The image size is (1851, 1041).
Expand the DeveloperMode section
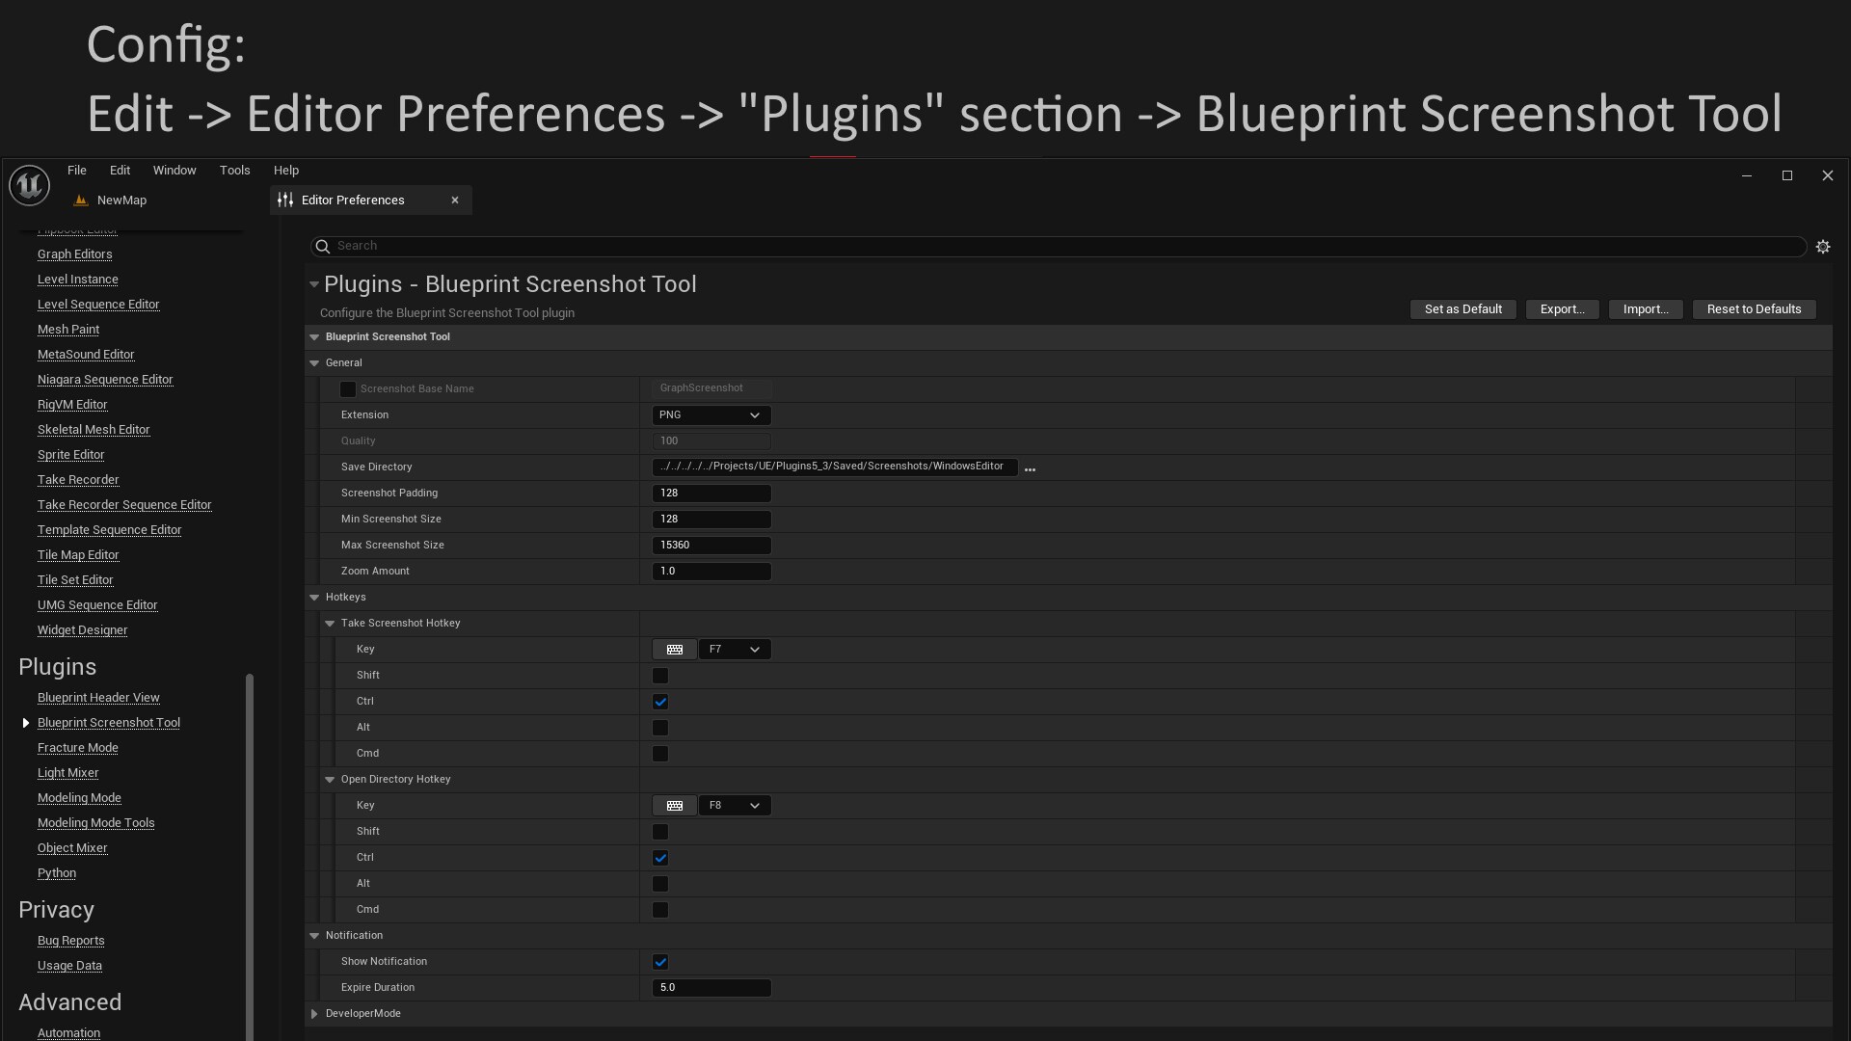[x=314, y=1013]
